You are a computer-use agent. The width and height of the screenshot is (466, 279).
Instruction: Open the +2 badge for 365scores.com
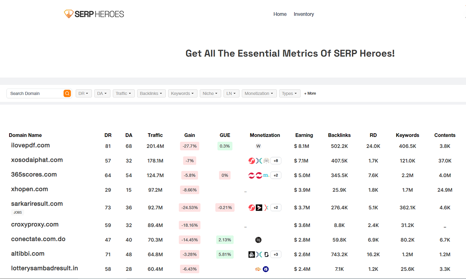pyautogui.click(x=276, y=175)
